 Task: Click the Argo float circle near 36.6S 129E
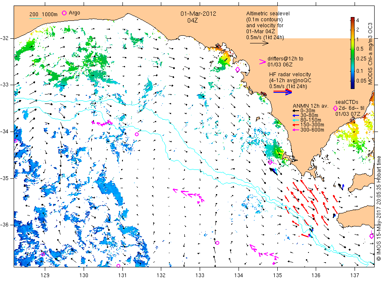(43, 254)
